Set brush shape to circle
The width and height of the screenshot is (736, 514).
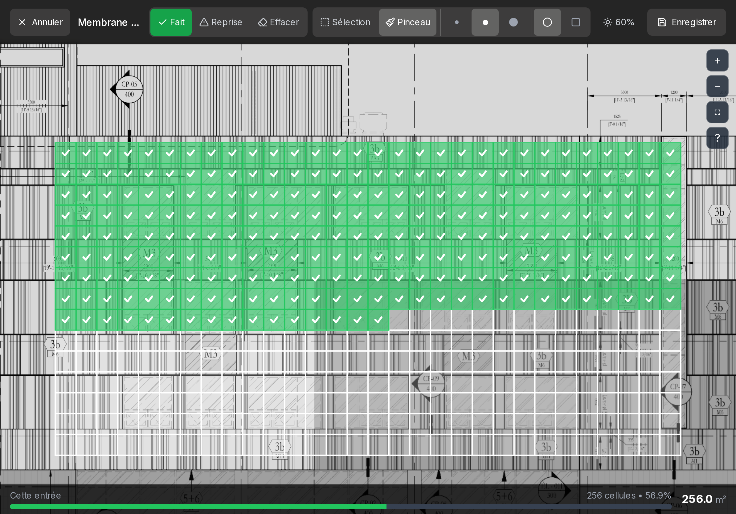[547, 22]
